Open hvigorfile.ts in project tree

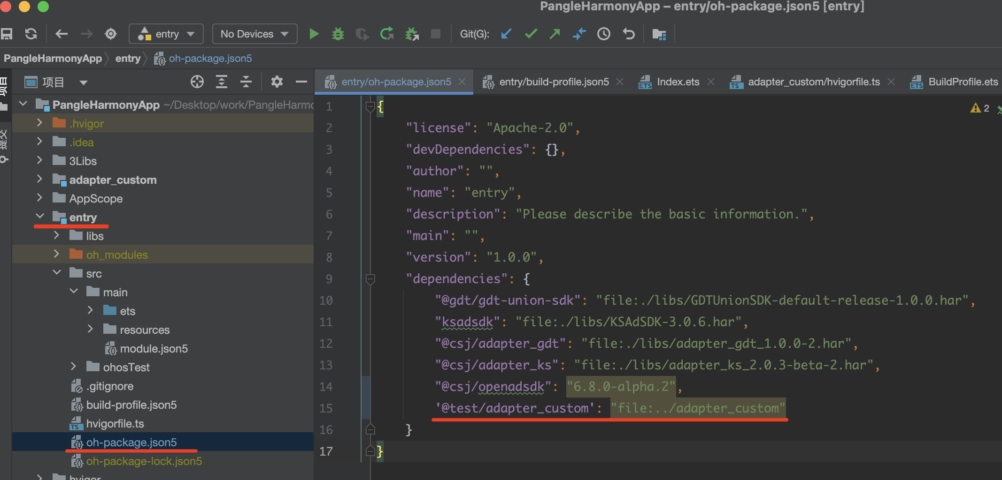pos(115,424)
